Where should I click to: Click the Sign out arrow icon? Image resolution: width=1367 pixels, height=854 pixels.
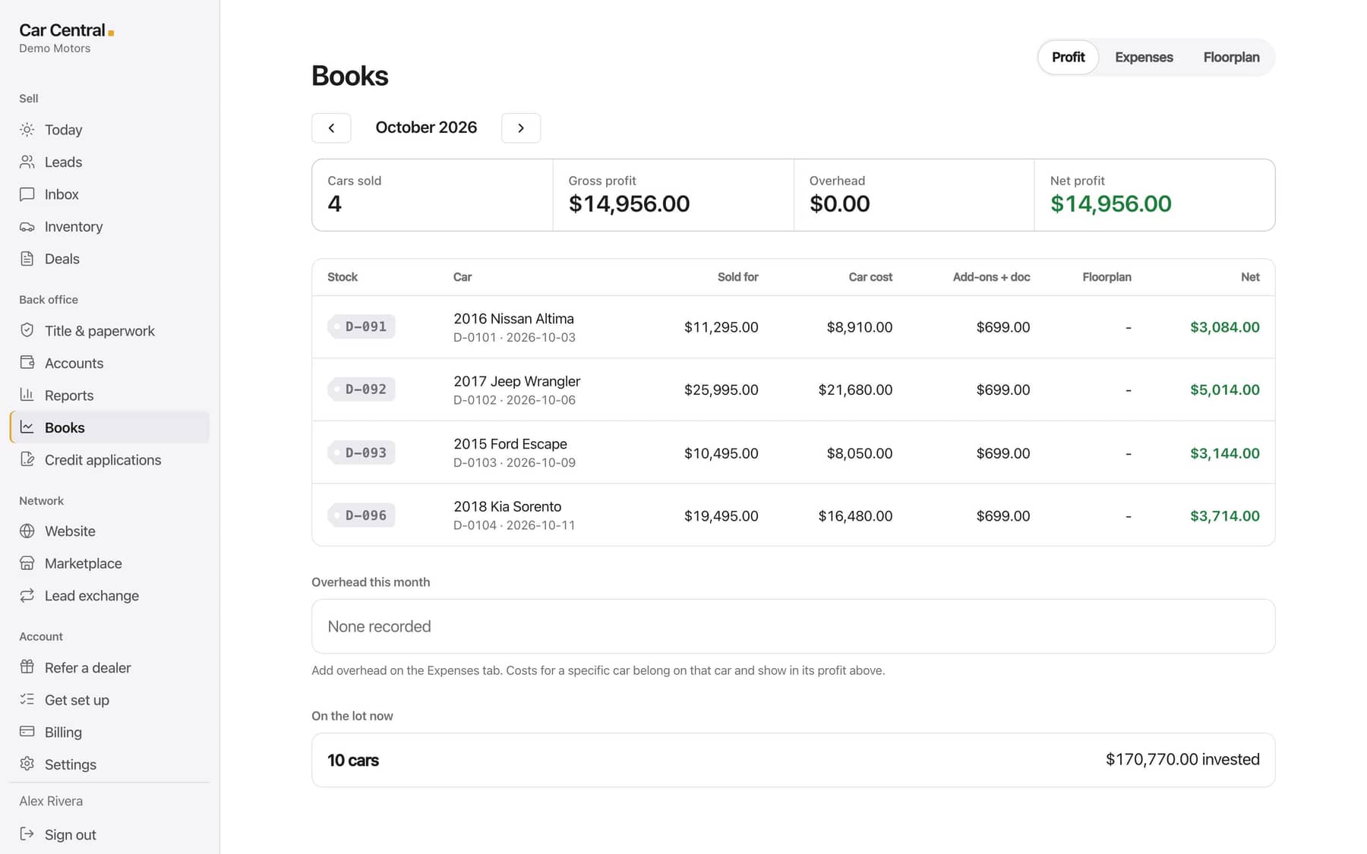(27, 834)
